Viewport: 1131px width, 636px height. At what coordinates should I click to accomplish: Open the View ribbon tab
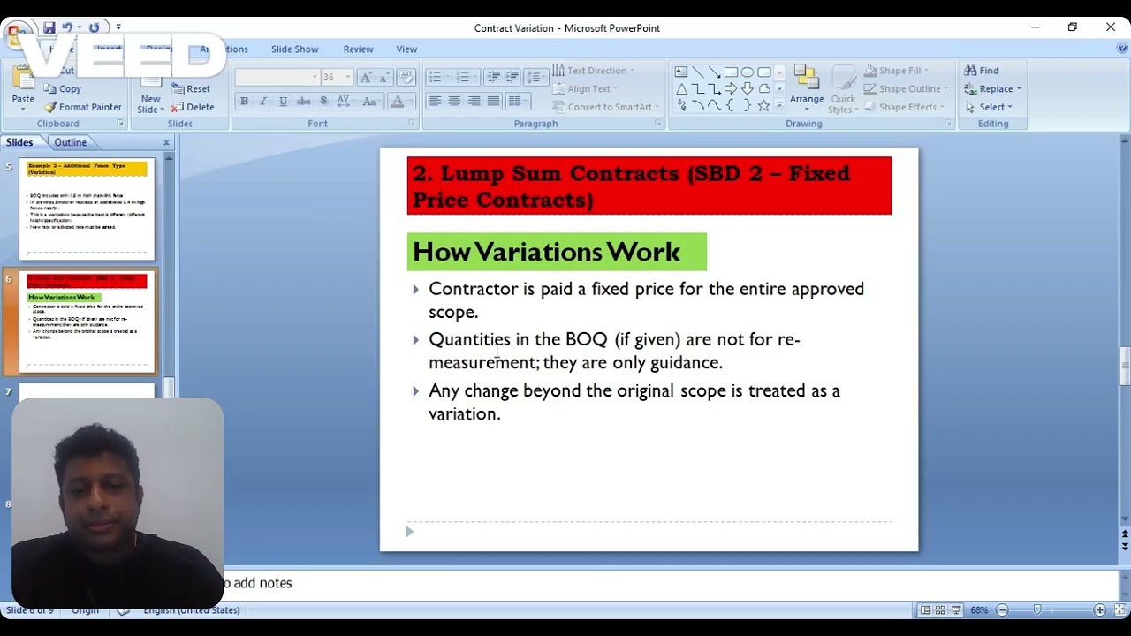coord(406,49)
